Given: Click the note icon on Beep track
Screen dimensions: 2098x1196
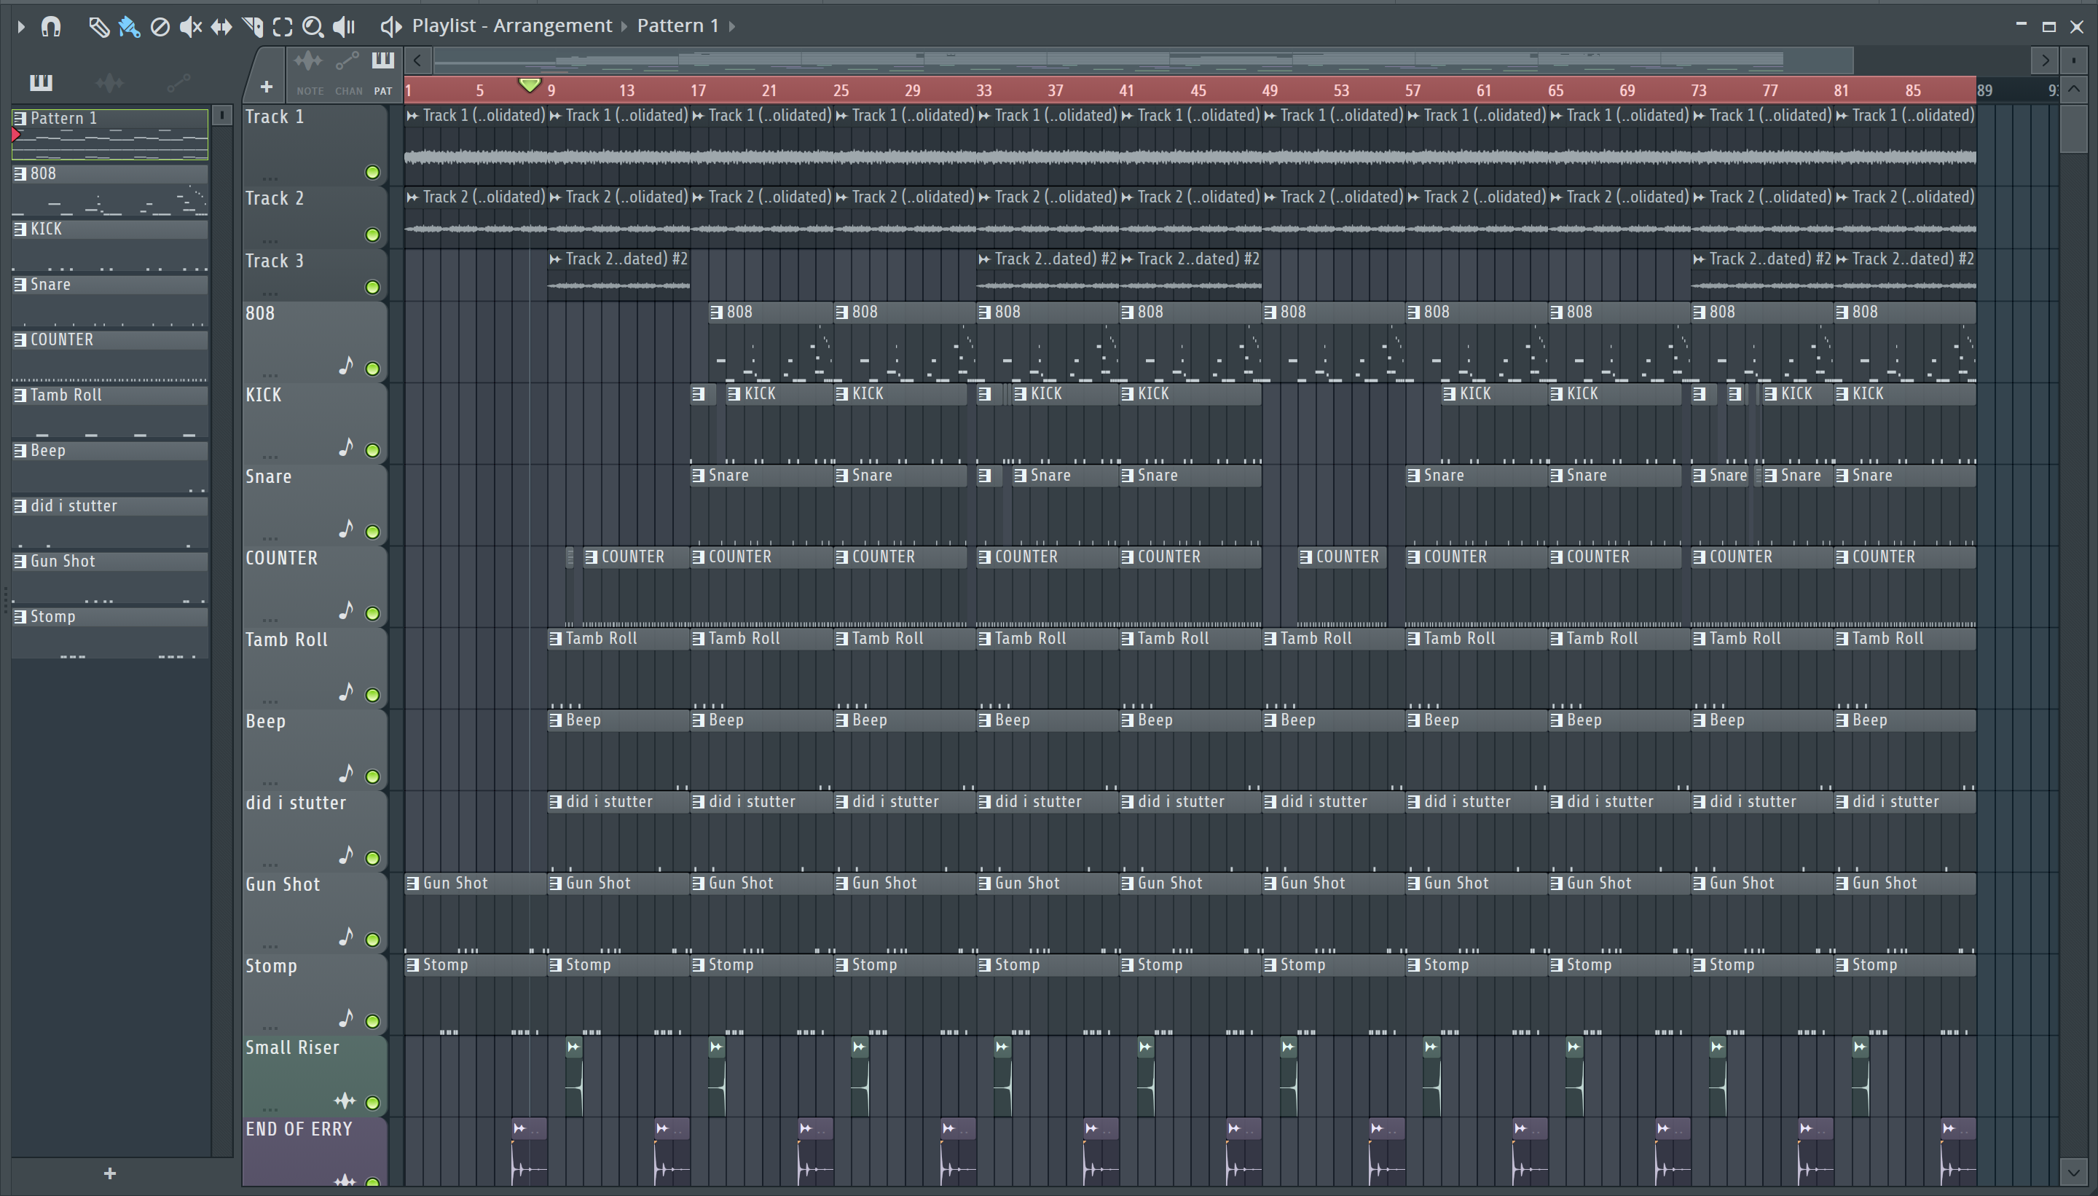Looking at the screenshot, I should click(x=346, y=773).
